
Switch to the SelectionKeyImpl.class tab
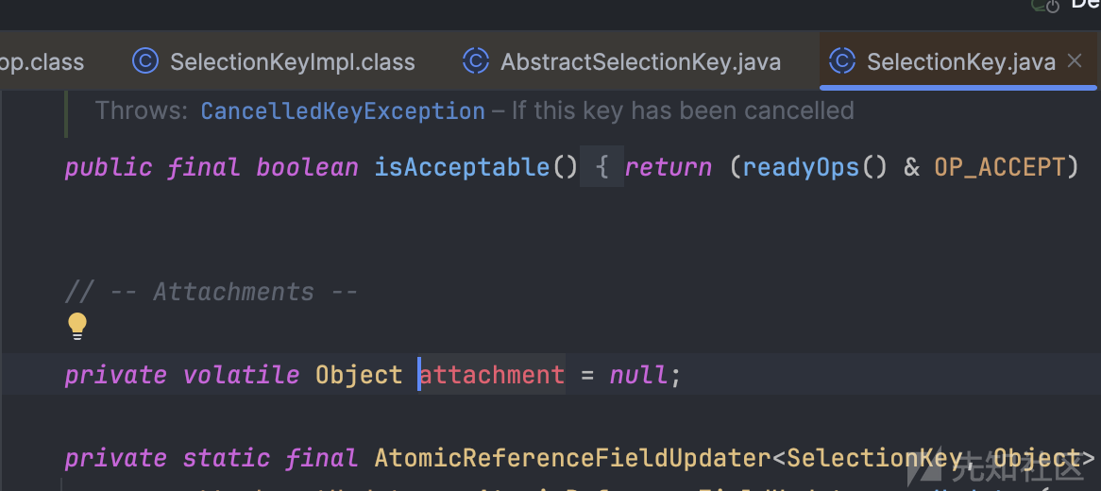274,61
